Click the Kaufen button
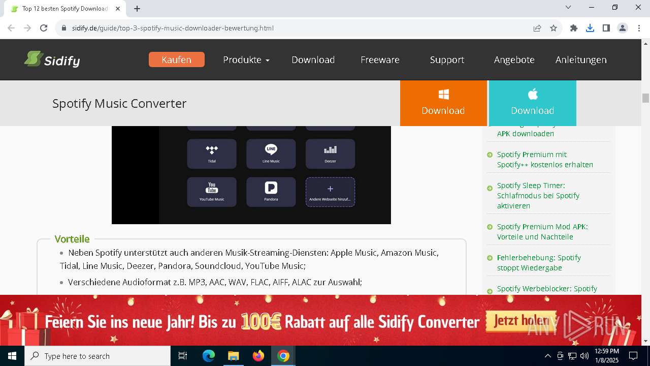650x366 pixels. click(x=177, y=59)
